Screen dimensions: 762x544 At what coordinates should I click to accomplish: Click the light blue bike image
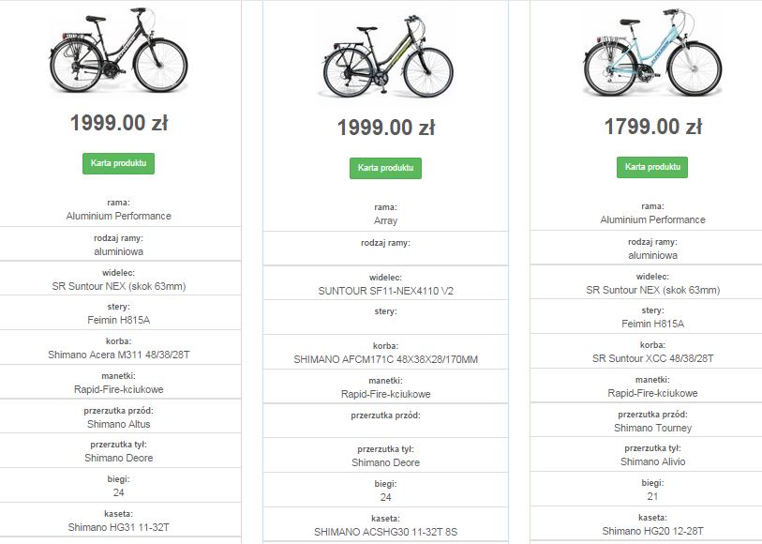coord(652,53)
